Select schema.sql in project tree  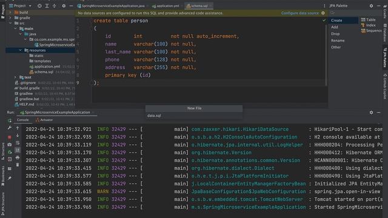[x=44, y=72]
